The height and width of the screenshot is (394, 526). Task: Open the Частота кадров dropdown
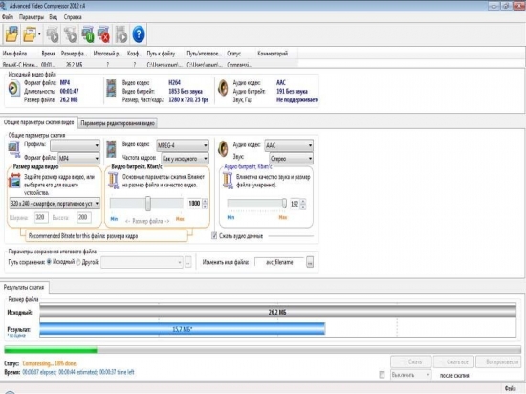point(185,159)
